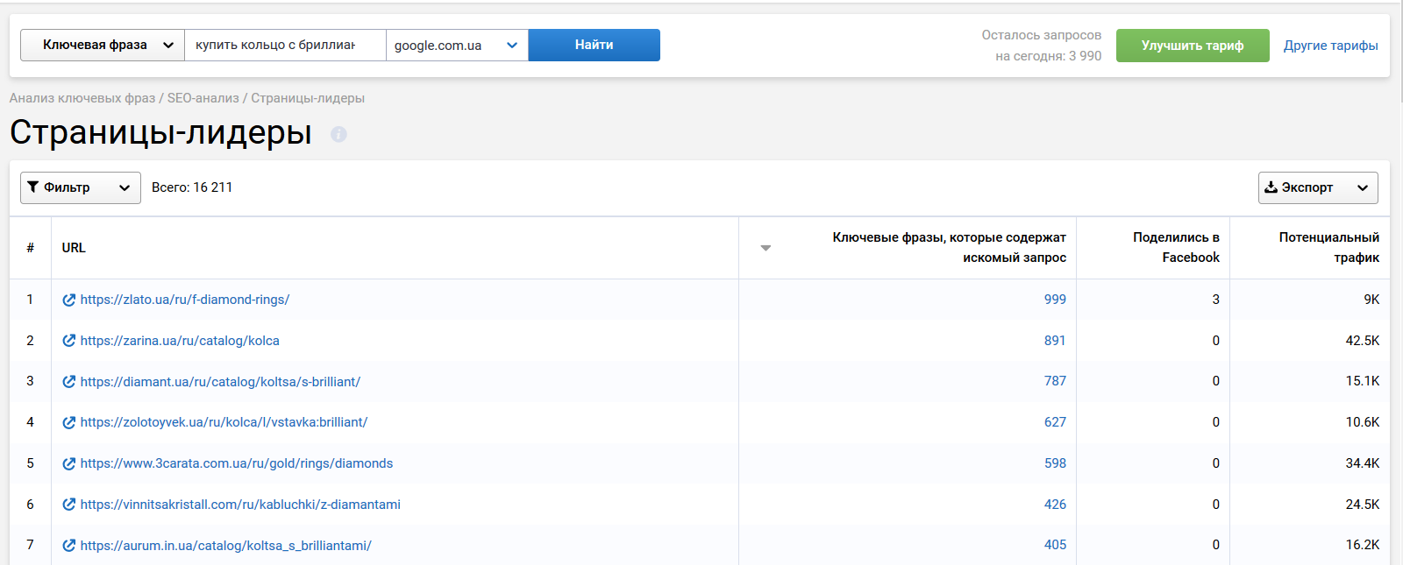Expand the Экспорт dropdown menu
Image resolution: width=1403 pixels, height=565 pixels.
pyautogui.click(x=1317, y=187)
